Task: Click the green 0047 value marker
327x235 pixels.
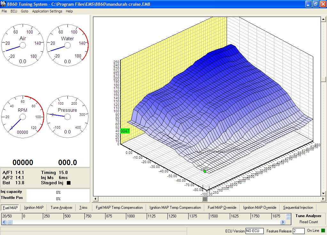Action: [125, 131]
